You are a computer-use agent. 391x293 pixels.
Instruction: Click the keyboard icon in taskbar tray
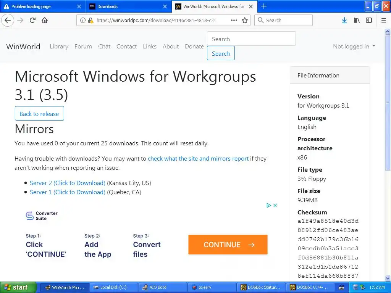[x=341, y=288]
